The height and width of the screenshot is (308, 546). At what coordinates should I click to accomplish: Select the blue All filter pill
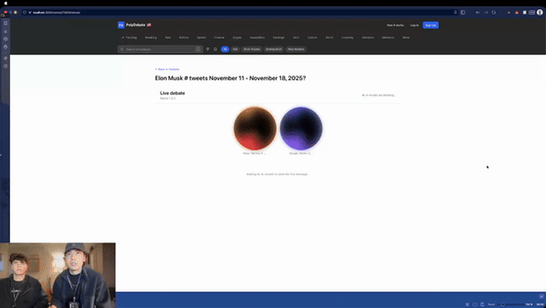(x=225, y=49)
